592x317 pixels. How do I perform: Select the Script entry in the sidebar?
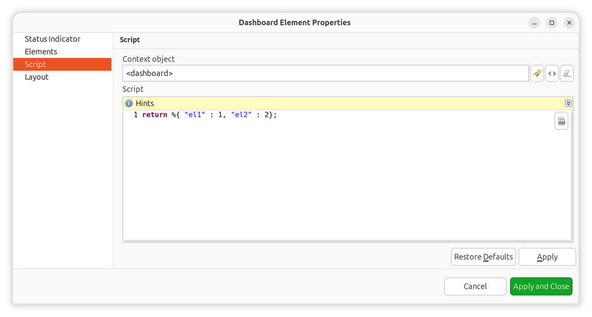click(35, 64)
